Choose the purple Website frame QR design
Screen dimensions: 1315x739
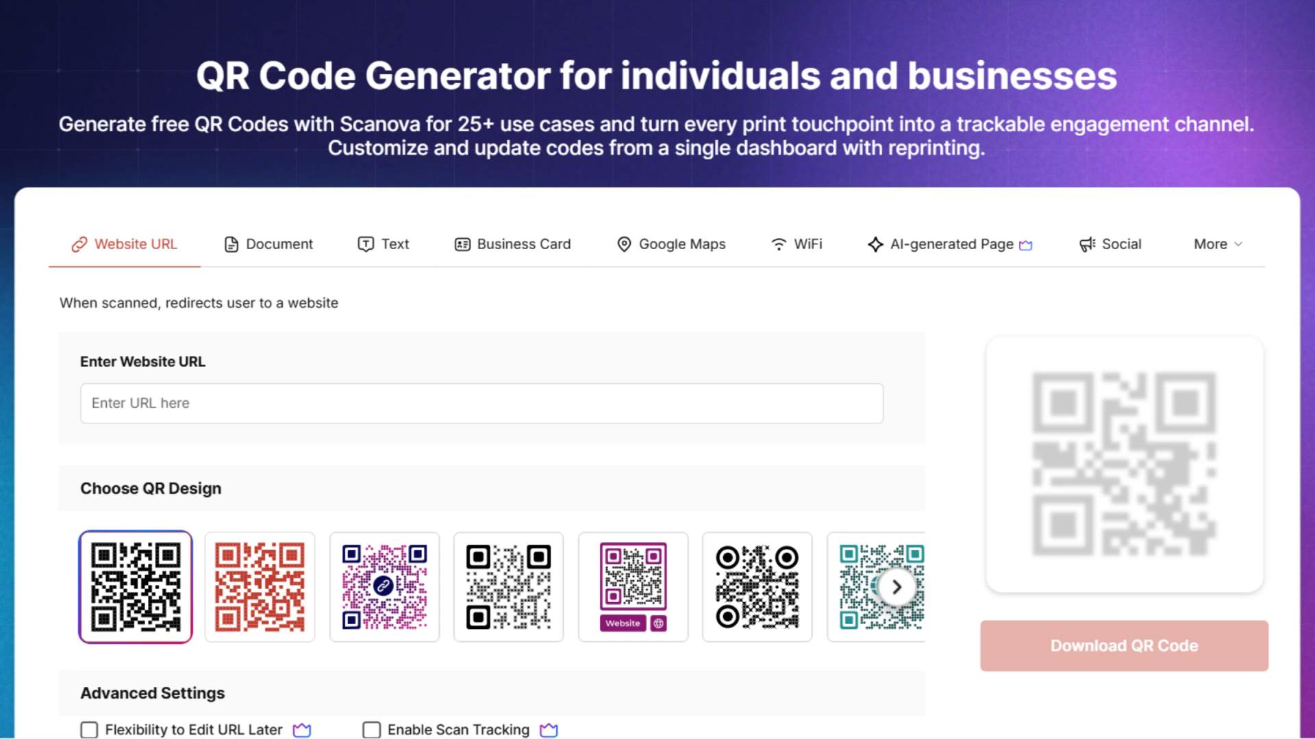click(x=634, y=587)
